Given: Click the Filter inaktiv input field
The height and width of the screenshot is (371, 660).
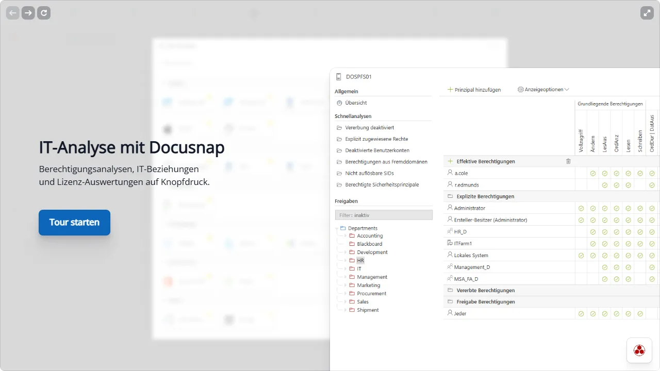Looking at the screenshot, I should [x=384, y=215].
